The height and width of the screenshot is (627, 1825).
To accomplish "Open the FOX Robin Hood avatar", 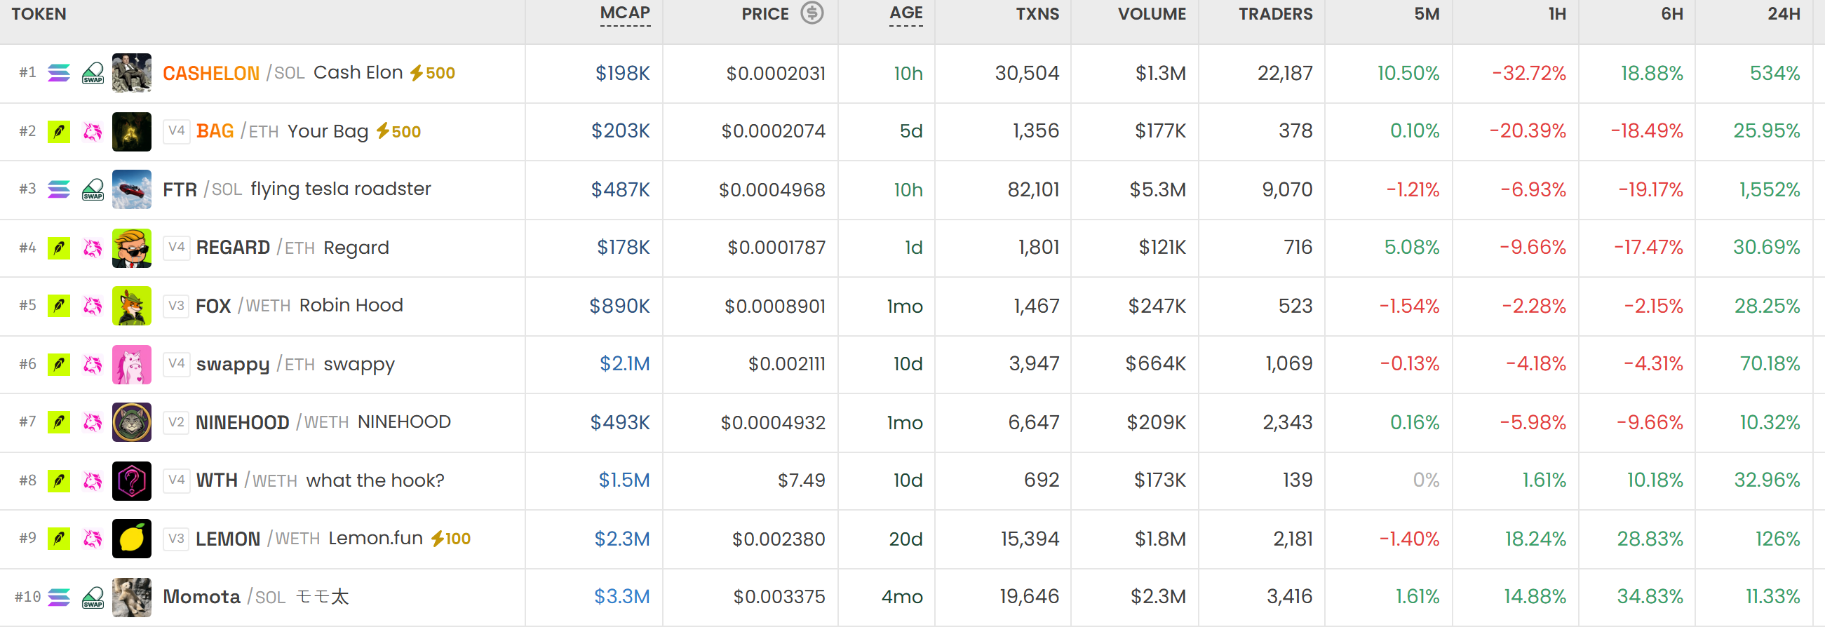I will pos(132,306).
